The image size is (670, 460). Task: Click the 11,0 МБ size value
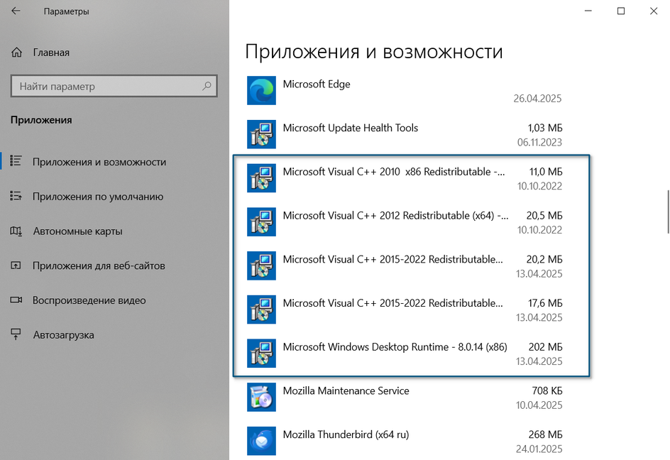546,171
